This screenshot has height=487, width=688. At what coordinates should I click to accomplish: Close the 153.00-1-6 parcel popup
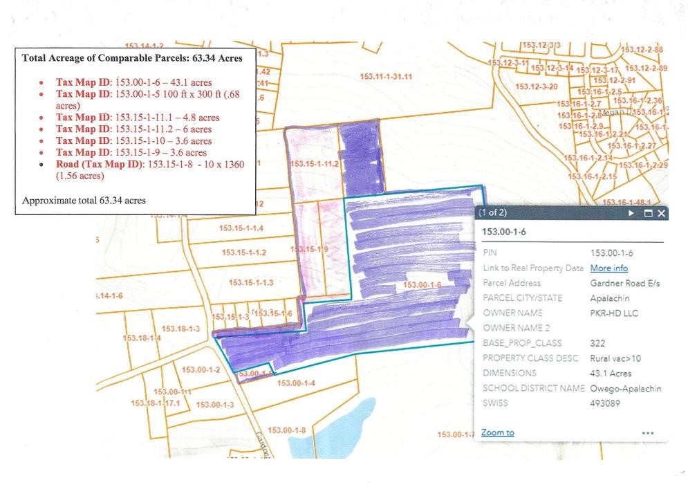coord(661,214)
